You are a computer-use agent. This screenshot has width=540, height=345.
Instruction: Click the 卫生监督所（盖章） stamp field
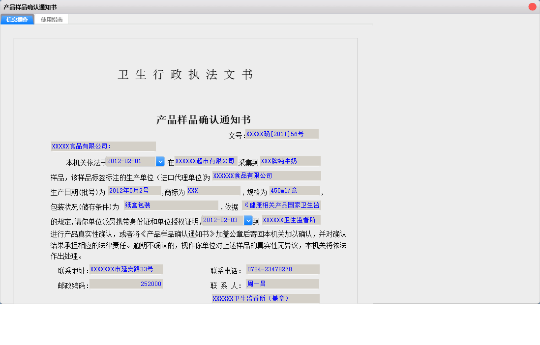coord(265,298)
